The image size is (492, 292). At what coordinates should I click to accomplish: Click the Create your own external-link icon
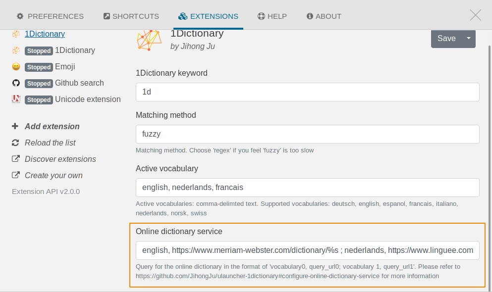point(16,175)
